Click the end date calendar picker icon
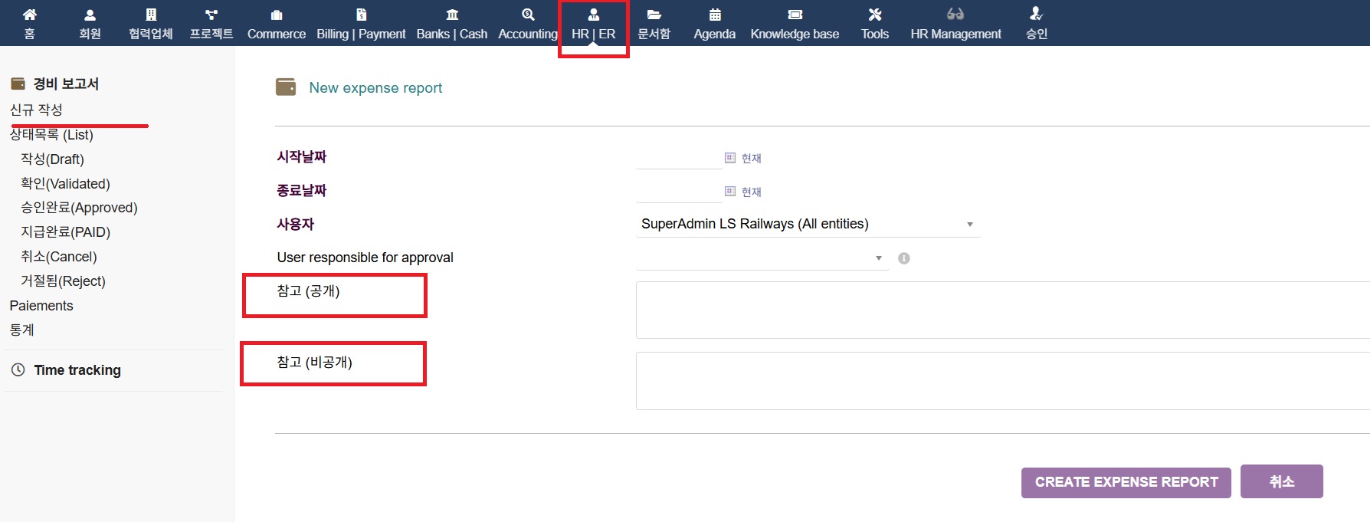Image resolution: width=1370 pixels, height=522 pixels. click(730, 191)
